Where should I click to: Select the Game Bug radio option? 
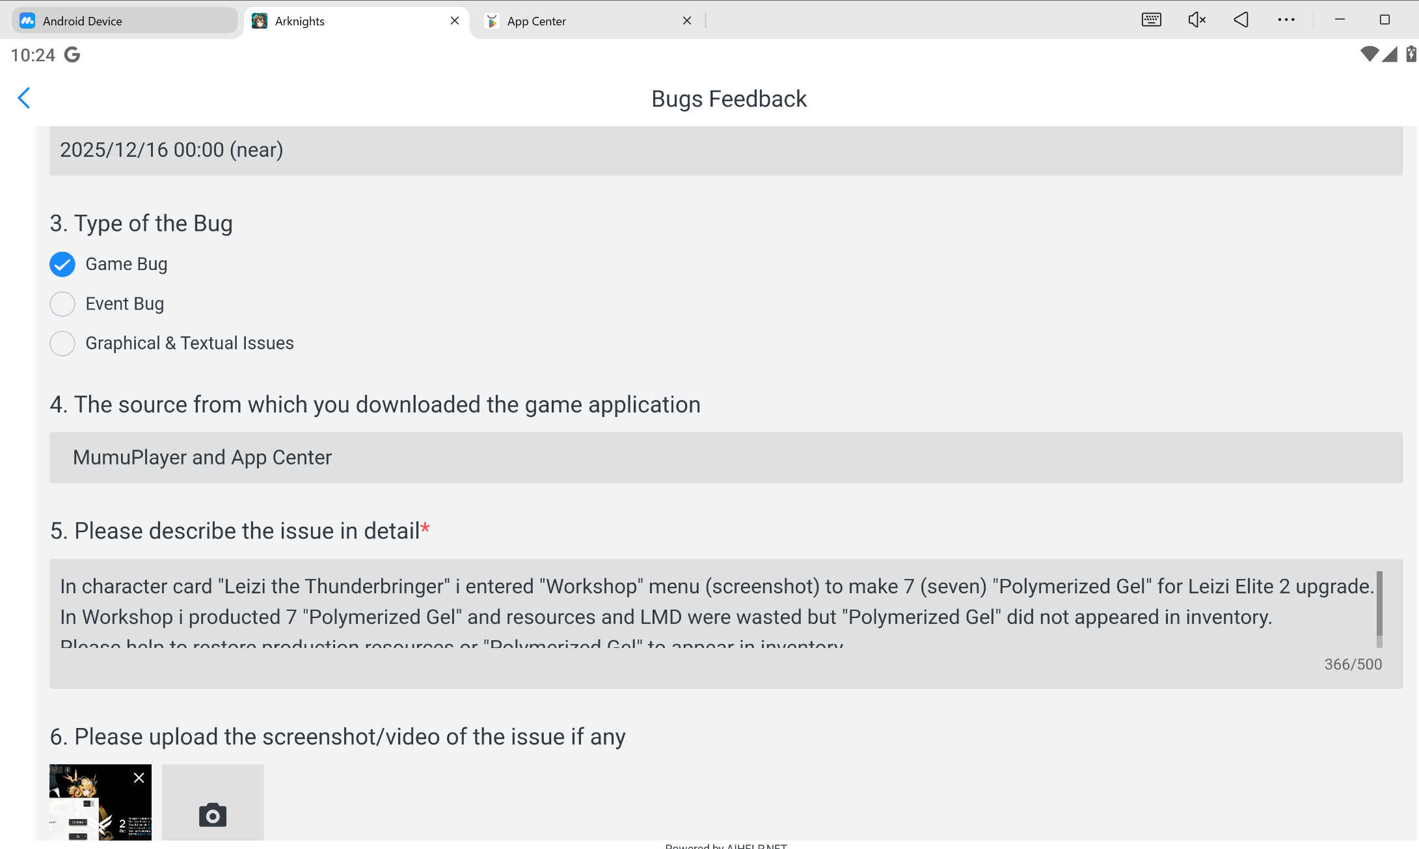[x=62, y=264]
